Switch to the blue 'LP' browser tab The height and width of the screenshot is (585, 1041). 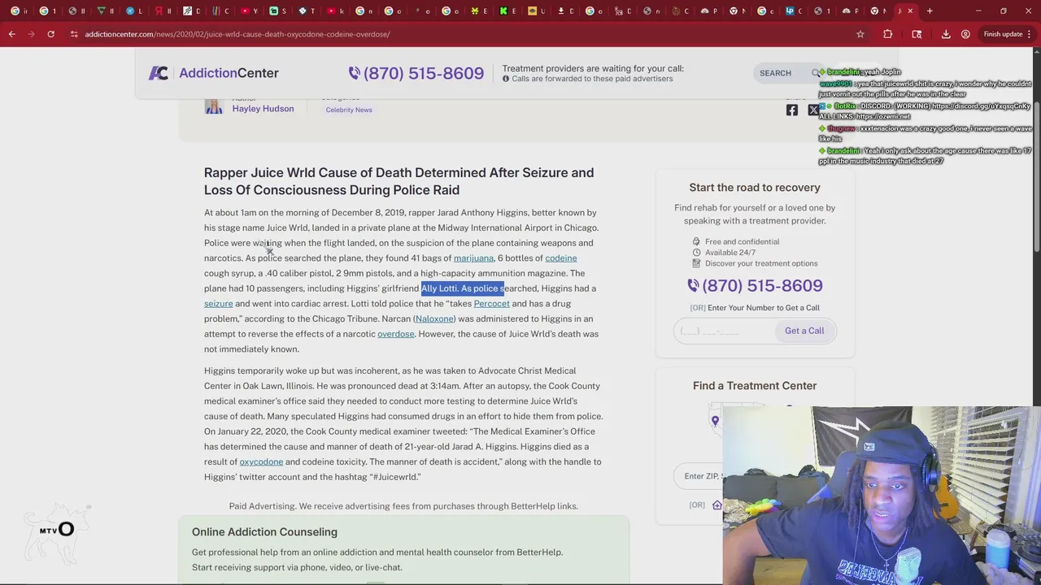790,11
